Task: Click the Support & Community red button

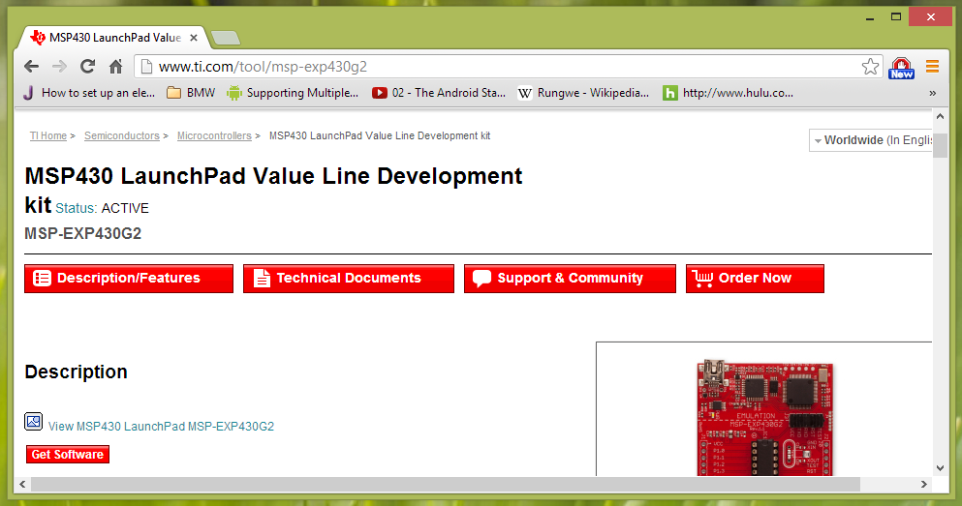Action: [570, 279]
